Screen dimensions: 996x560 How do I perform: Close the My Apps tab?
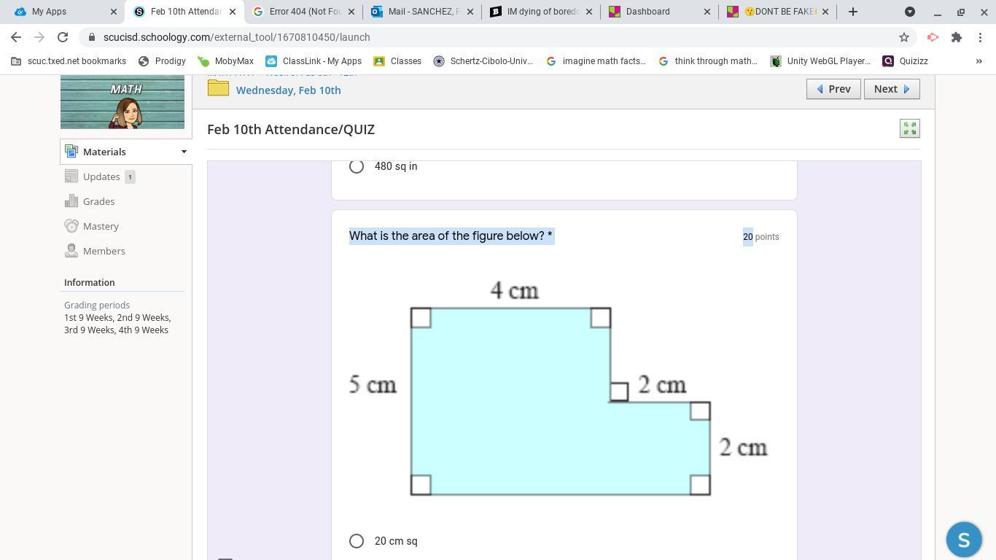tap(114, 12)
